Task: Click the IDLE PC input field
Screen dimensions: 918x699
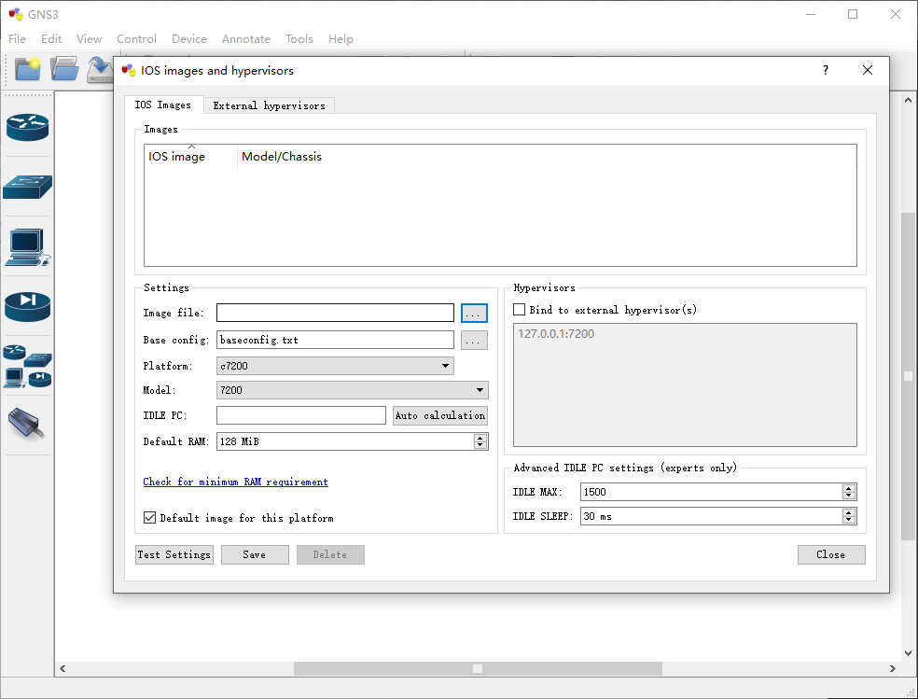Action: point(301,415)
